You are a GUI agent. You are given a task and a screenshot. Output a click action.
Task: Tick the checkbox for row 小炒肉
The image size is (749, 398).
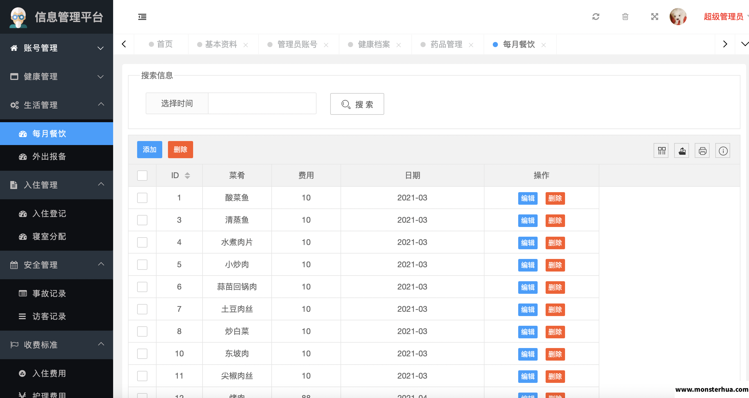[142, 265]
